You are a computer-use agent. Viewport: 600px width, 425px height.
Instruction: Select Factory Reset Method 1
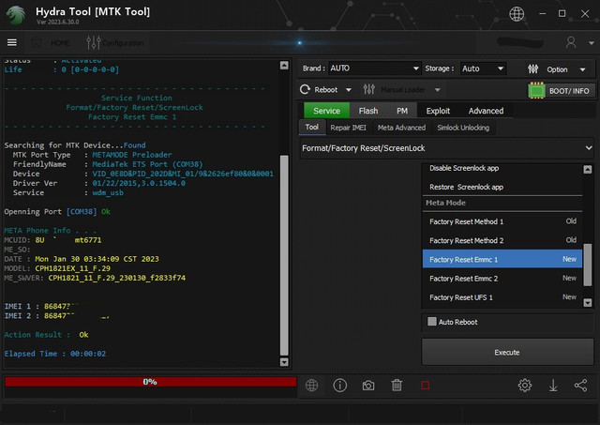(x=502, y=221)
